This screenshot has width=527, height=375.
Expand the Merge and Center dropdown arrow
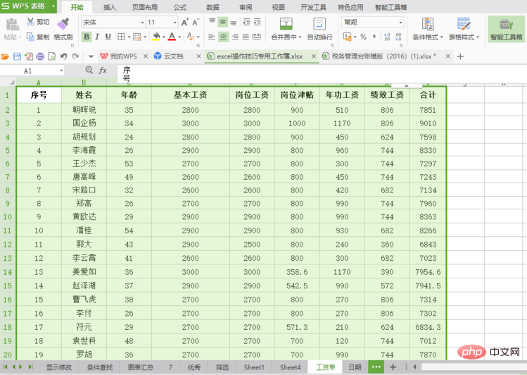pos(300,37)
